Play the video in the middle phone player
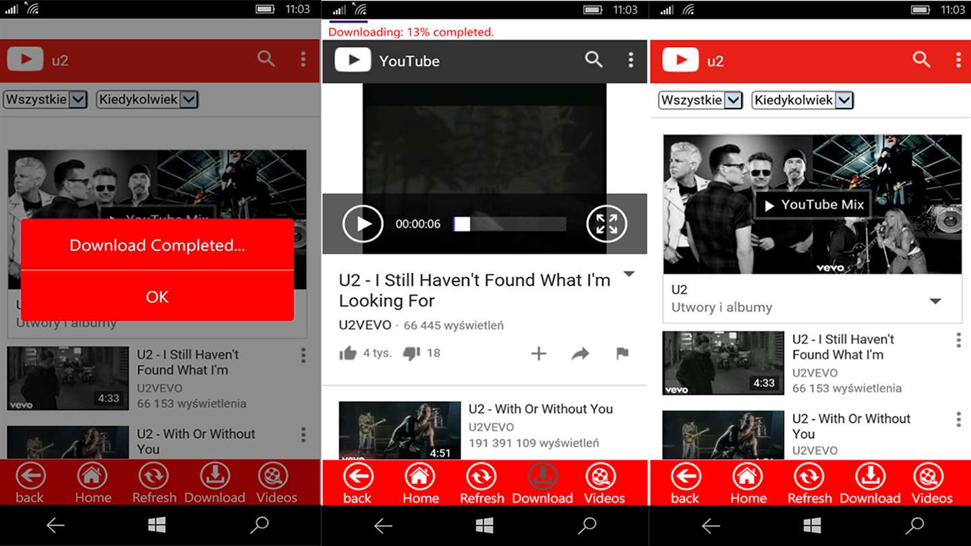Image resolution: width=971 pixels, height=546 pixels. coord(363,224)
